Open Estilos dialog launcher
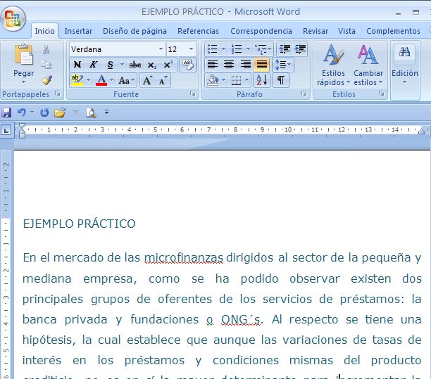431x379 pixels. [381, 94]
